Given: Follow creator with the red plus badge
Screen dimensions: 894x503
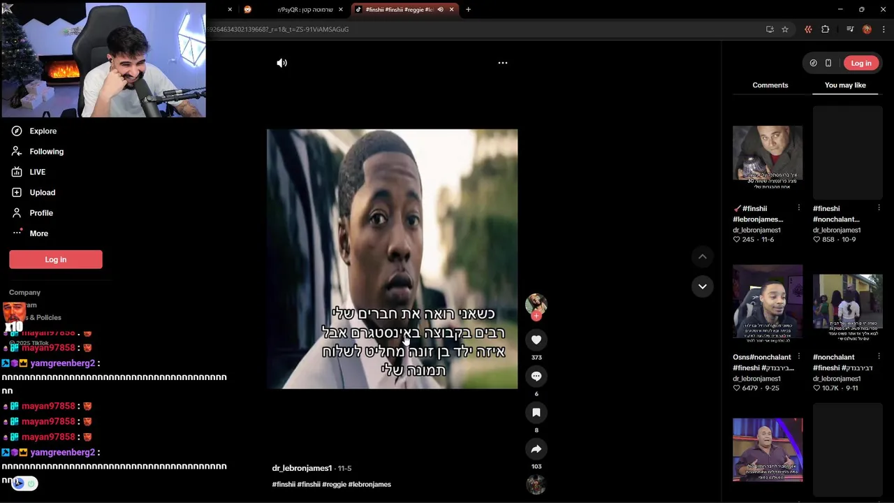Looking at the screenshot, I should pyautogui.click(x=536, y=316).
